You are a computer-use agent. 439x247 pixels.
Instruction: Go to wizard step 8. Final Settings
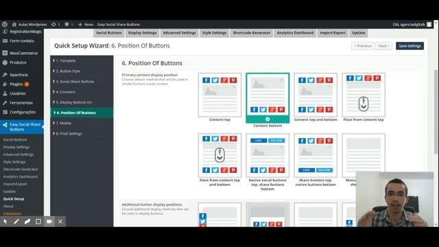pos(82,134)
